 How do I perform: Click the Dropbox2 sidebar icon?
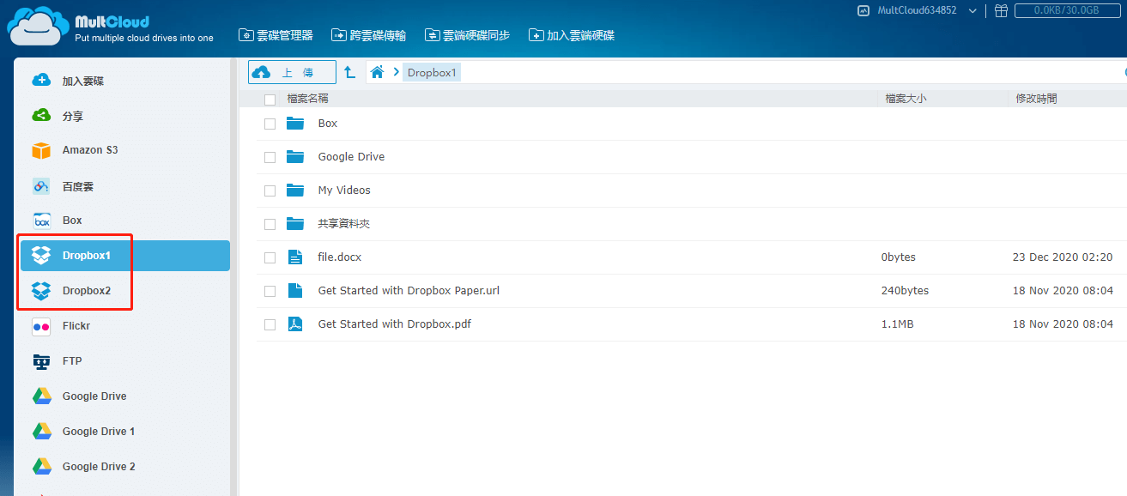(41, 291)
